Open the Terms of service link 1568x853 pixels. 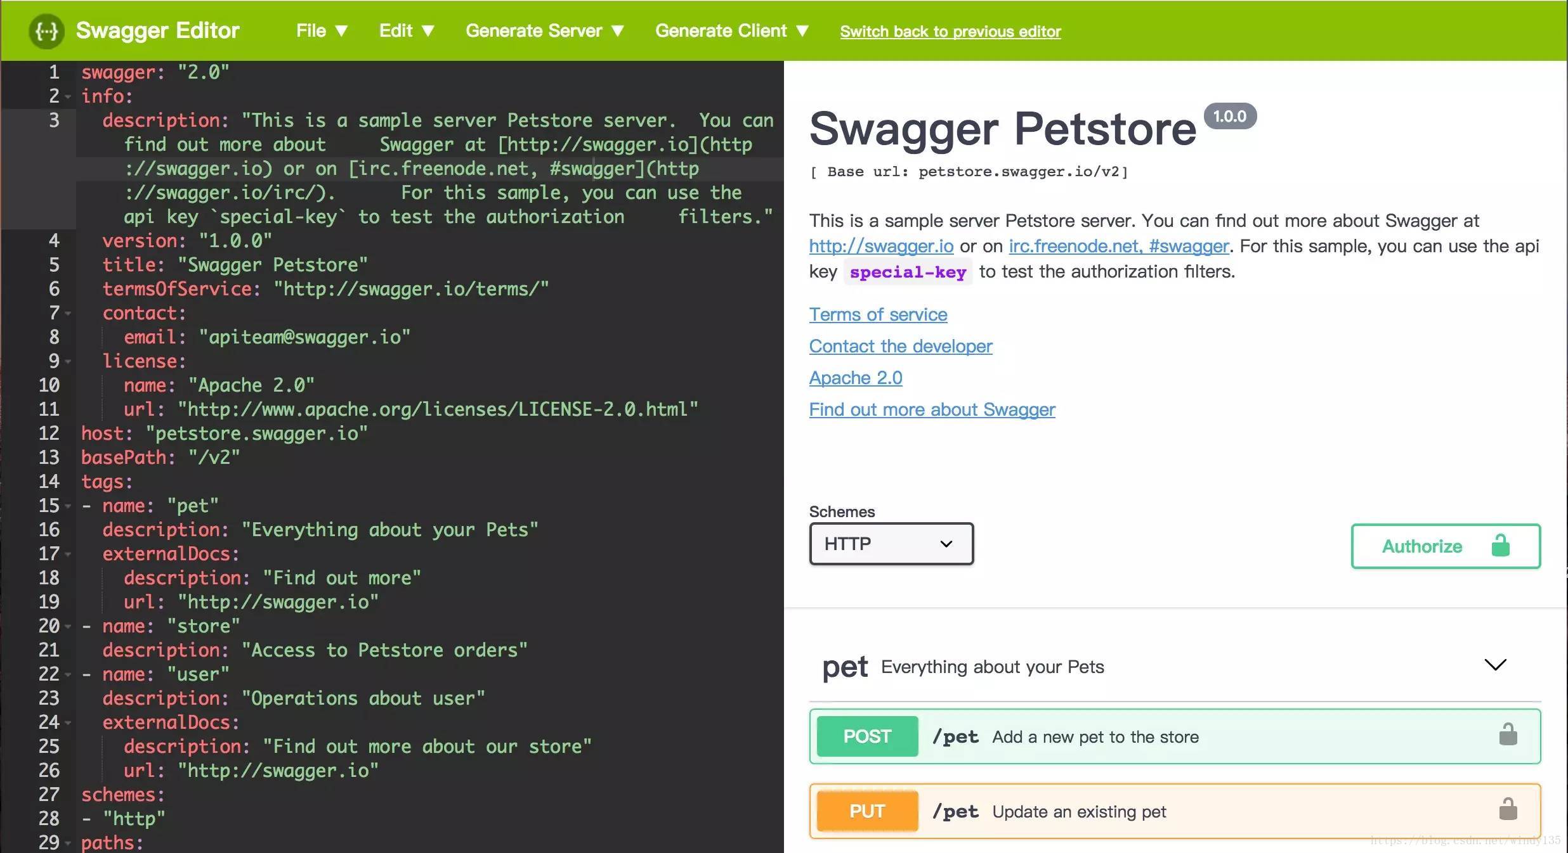coord(878,314)
